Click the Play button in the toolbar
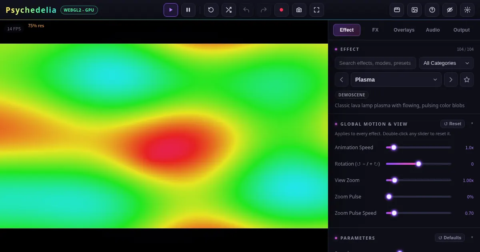Viewport: 480px width, 252px height. coord(171,10)
